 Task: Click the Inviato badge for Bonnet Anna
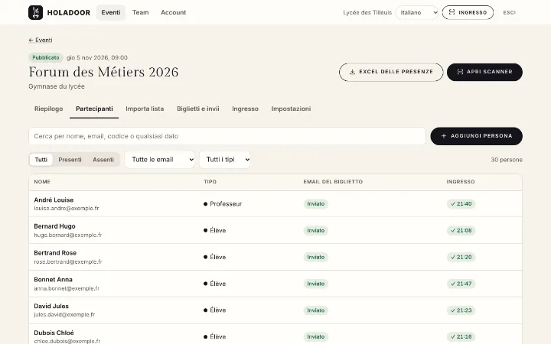pyautogui.click(x=316, y=284)
